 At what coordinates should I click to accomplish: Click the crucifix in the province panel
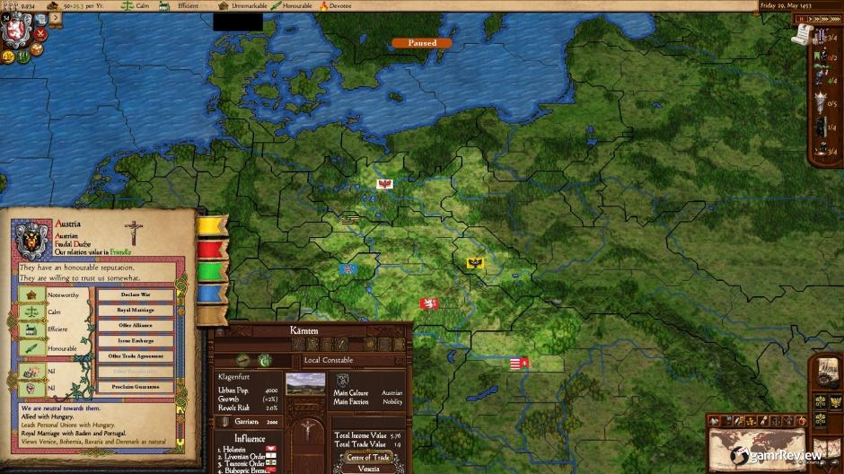pyautogui.click(x=308, y=429)
